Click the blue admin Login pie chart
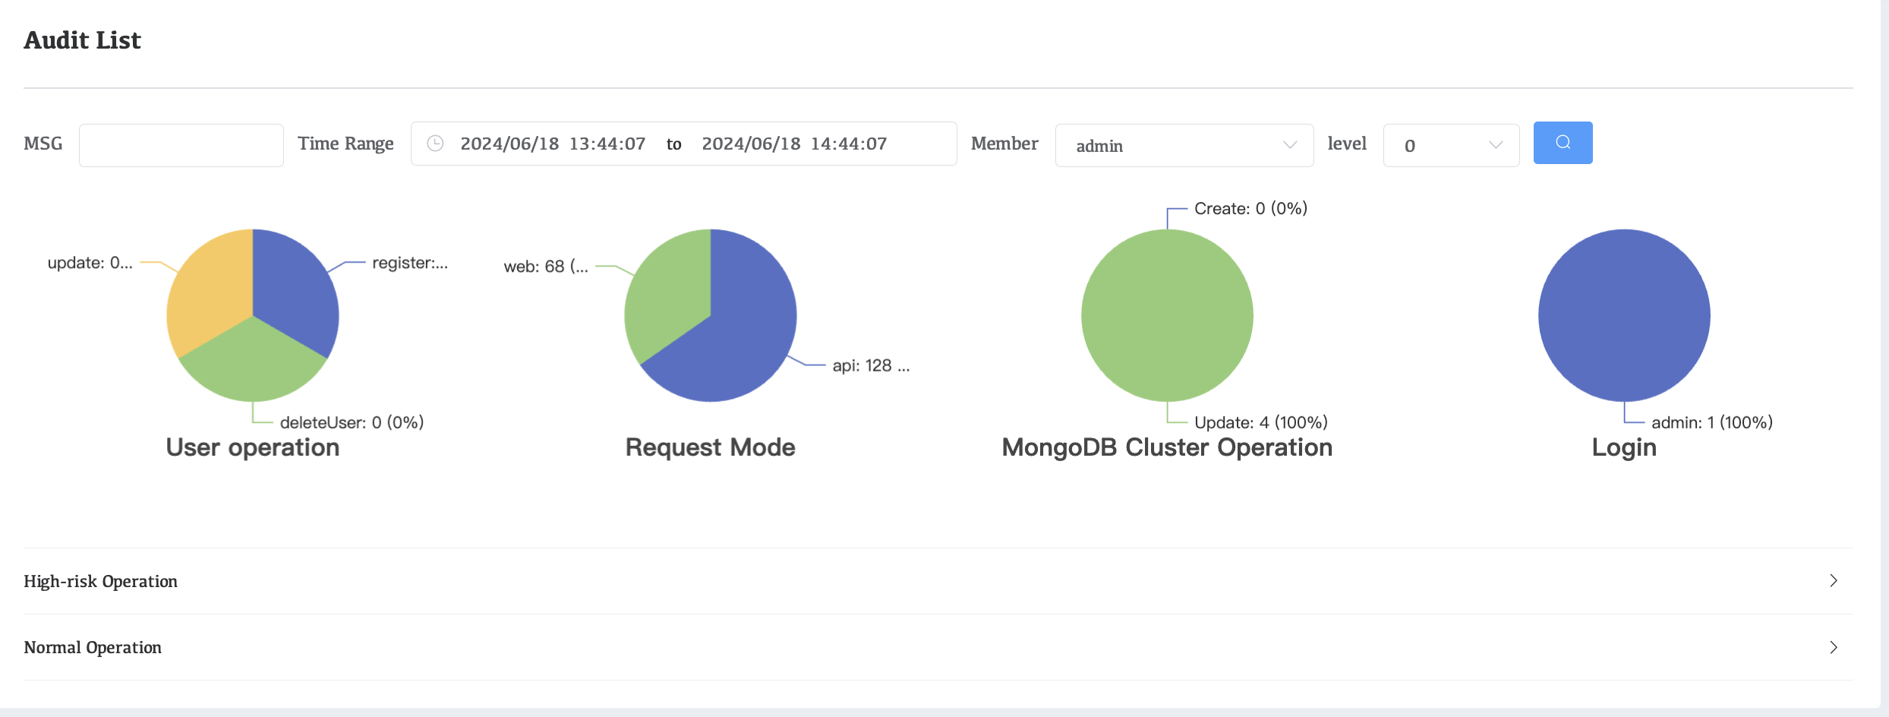Viewport: 1889px width, 717px height. (1624, 315)
